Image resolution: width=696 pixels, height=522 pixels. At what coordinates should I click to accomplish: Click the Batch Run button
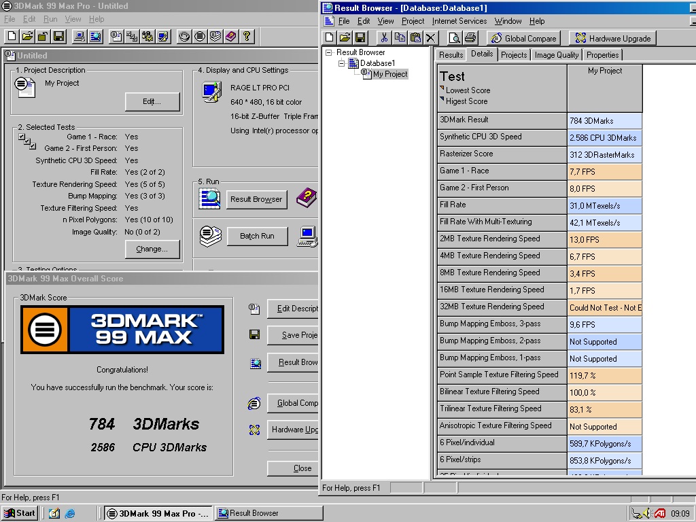tap(258, 236)
